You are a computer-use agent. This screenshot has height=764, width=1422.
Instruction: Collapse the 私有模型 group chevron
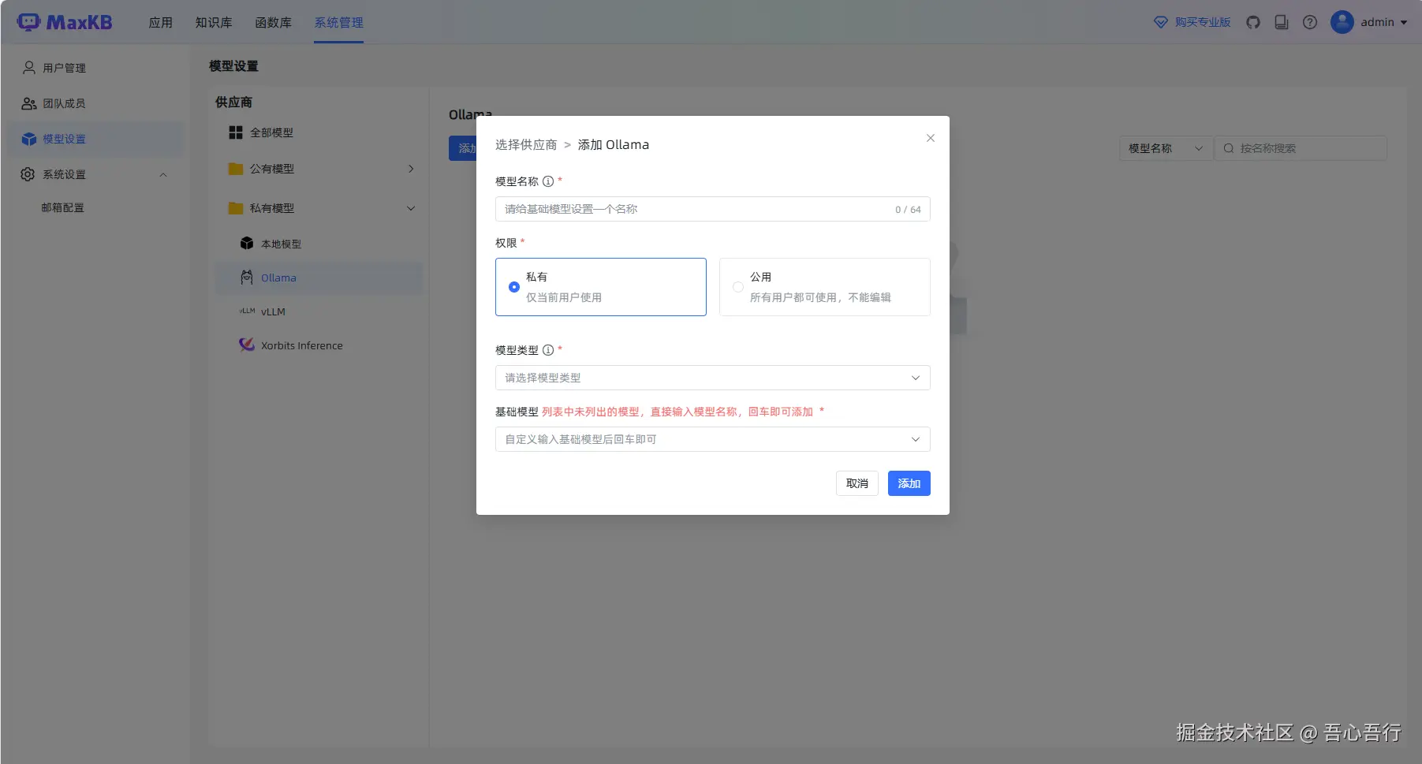tap(411, 208)
